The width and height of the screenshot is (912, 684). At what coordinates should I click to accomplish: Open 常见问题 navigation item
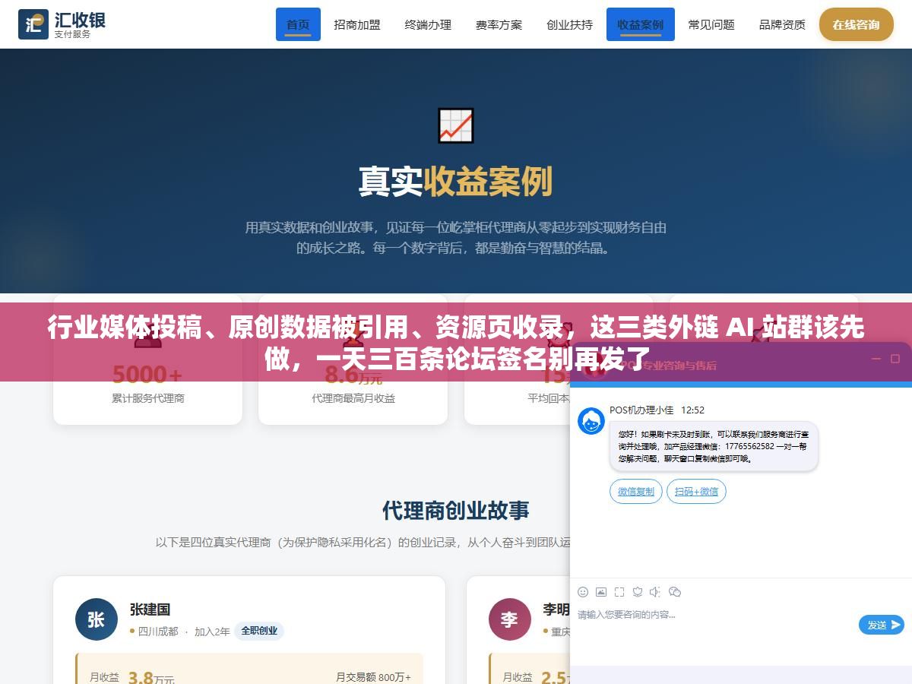pos(711,24)
